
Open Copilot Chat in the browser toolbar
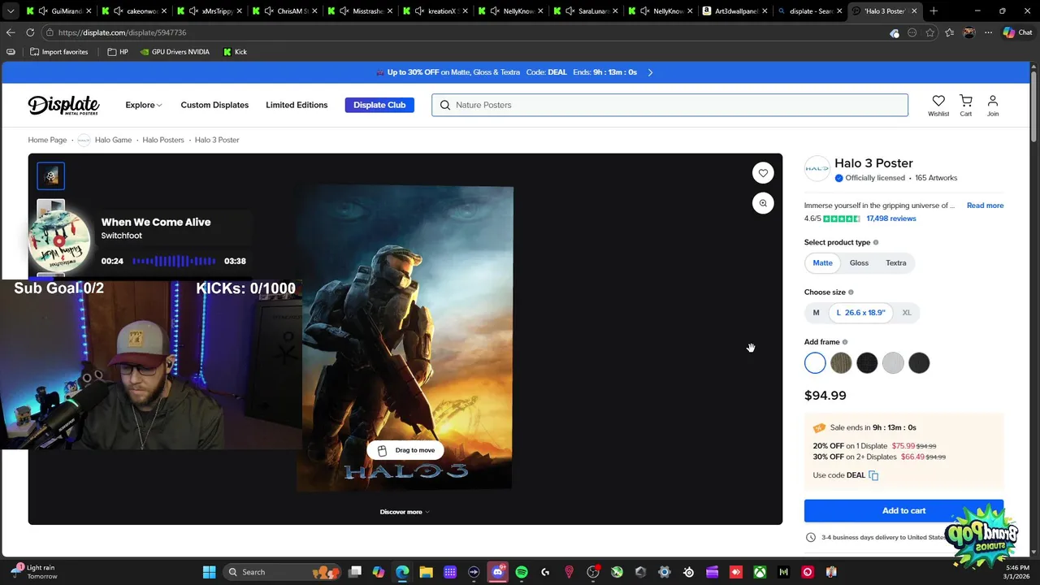[x=1019, y=32]
